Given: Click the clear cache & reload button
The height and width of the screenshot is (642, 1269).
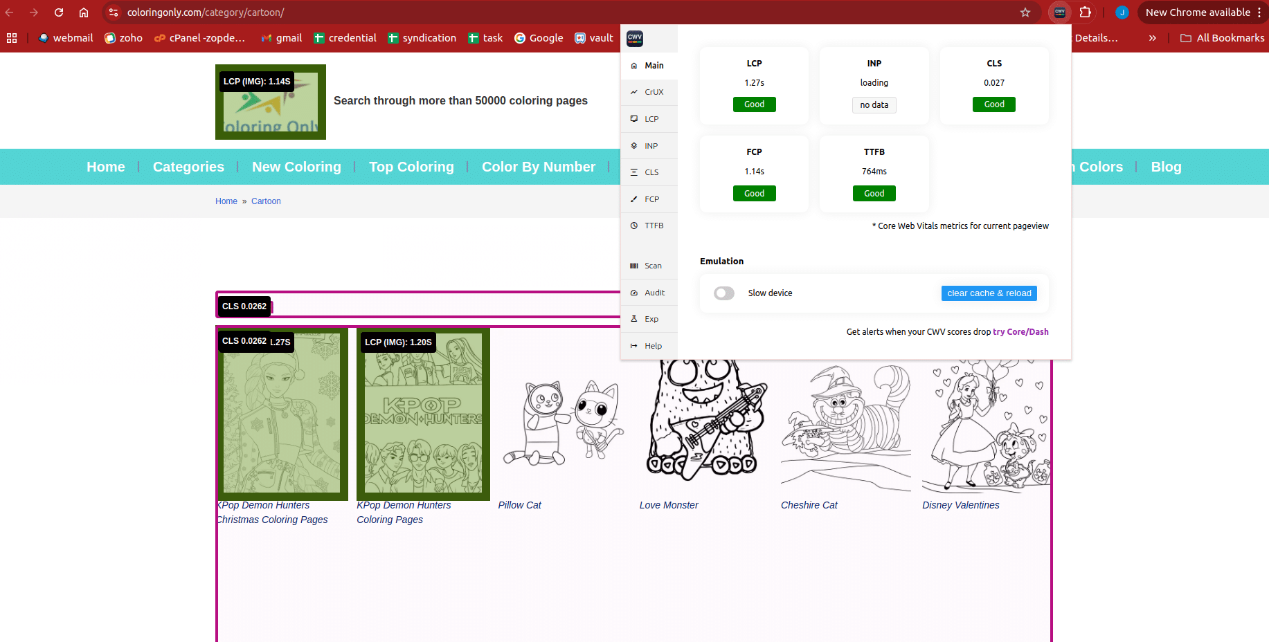Looking at the screenshot, I should [x=989, y=293].
